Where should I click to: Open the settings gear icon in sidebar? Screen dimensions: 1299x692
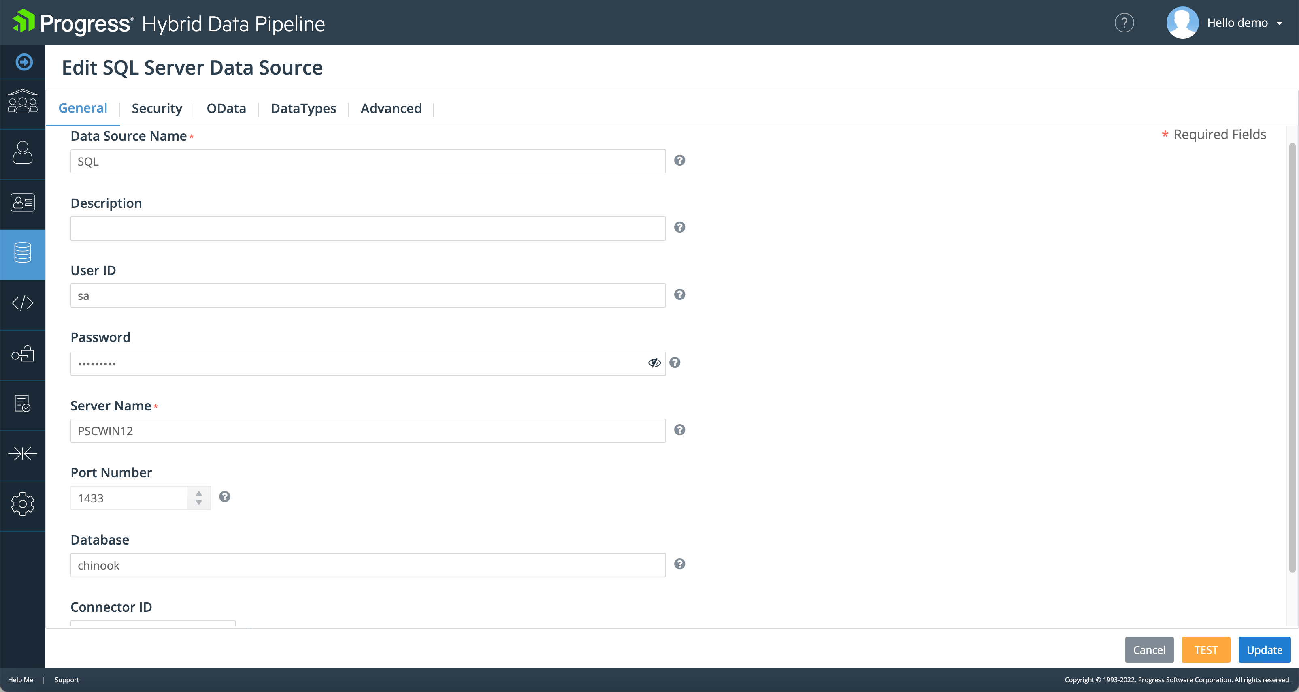23,504
